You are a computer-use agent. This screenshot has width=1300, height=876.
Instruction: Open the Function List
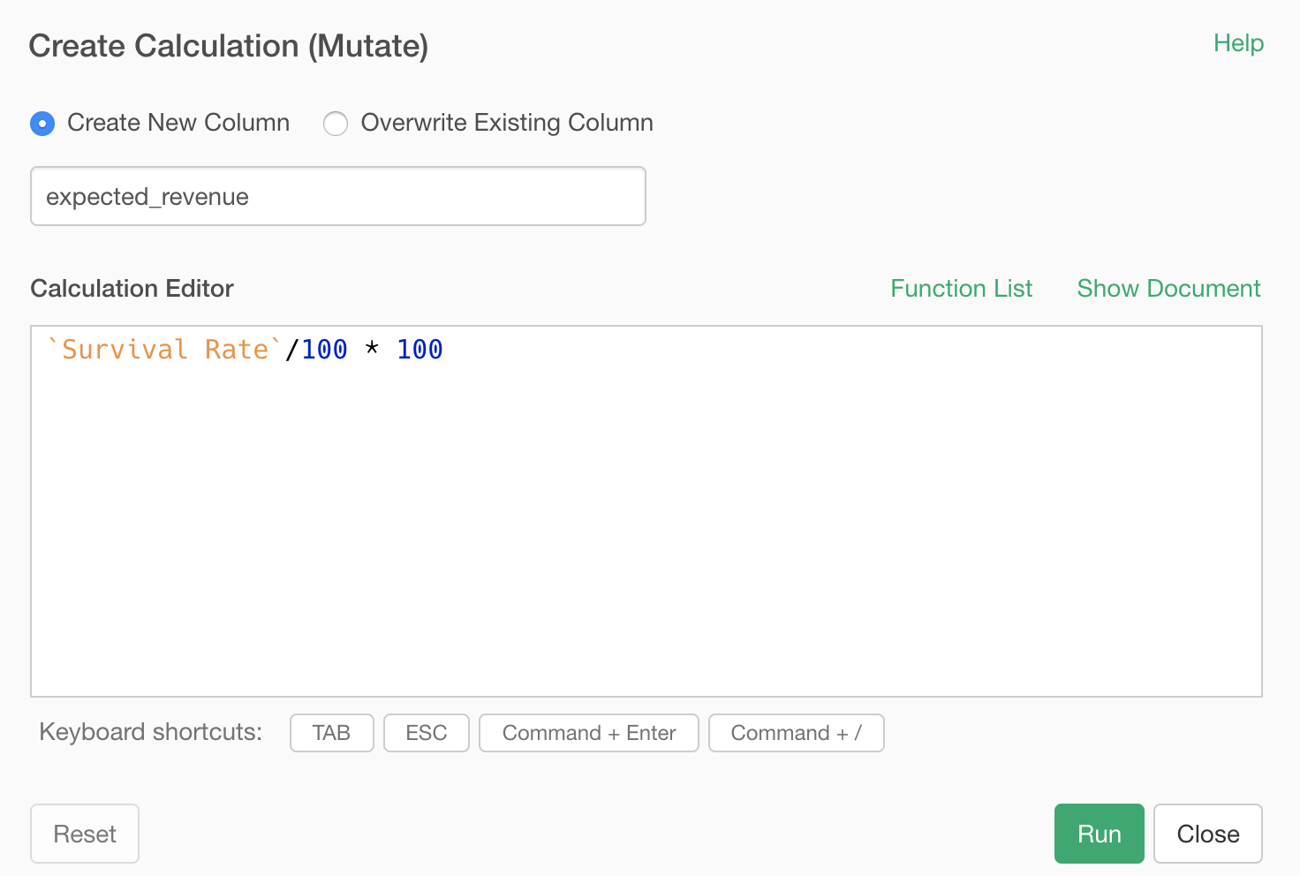pyautogui.click(x=961, y=289)
